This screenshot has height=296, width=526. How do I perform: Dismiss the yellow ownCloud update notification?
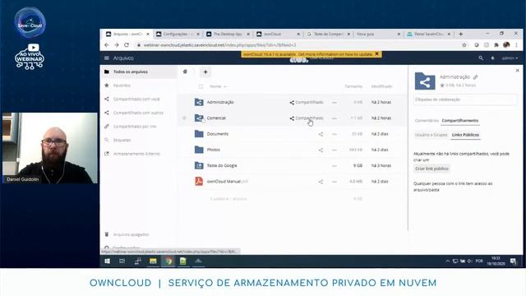[376, 53]
